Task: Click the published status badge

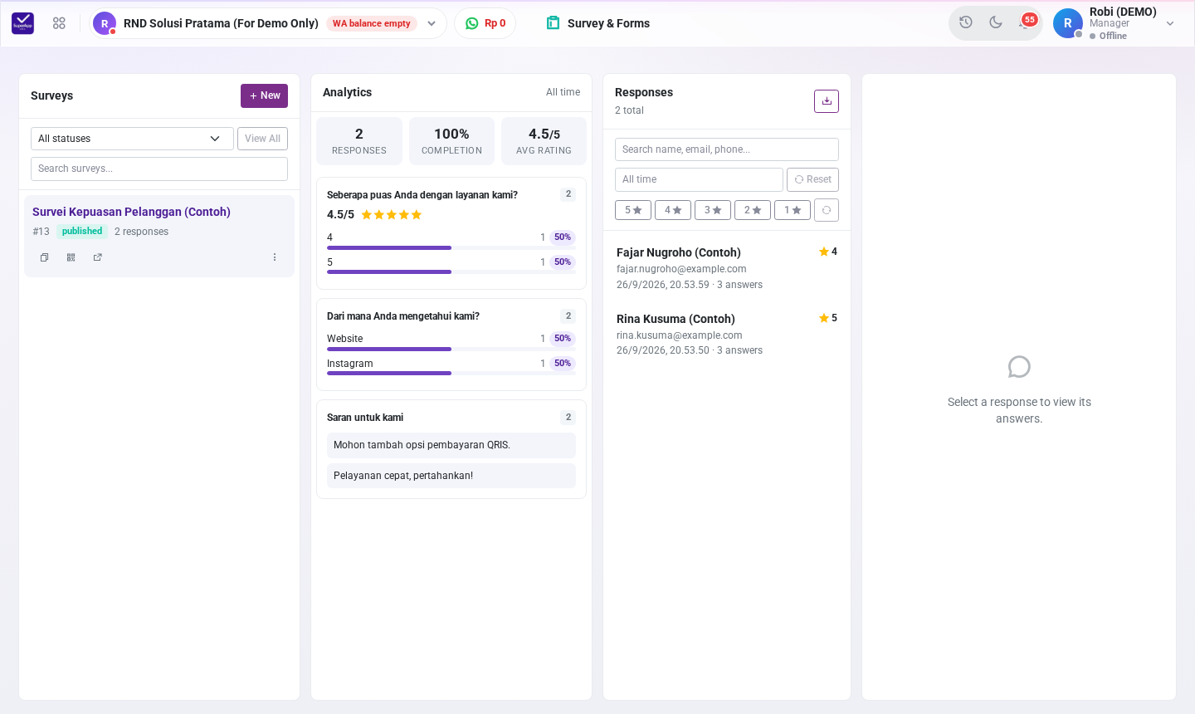Action: tap(82, 232)
